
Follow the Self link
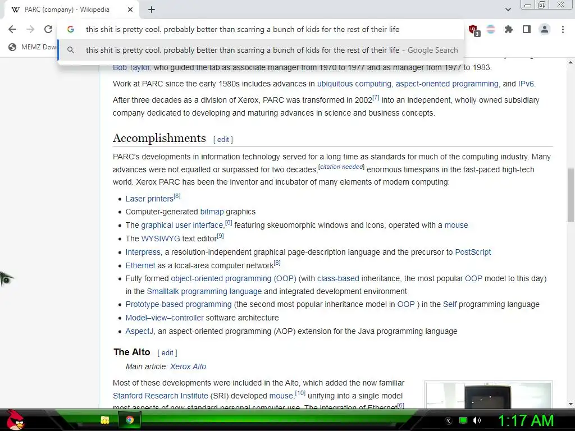450,304
